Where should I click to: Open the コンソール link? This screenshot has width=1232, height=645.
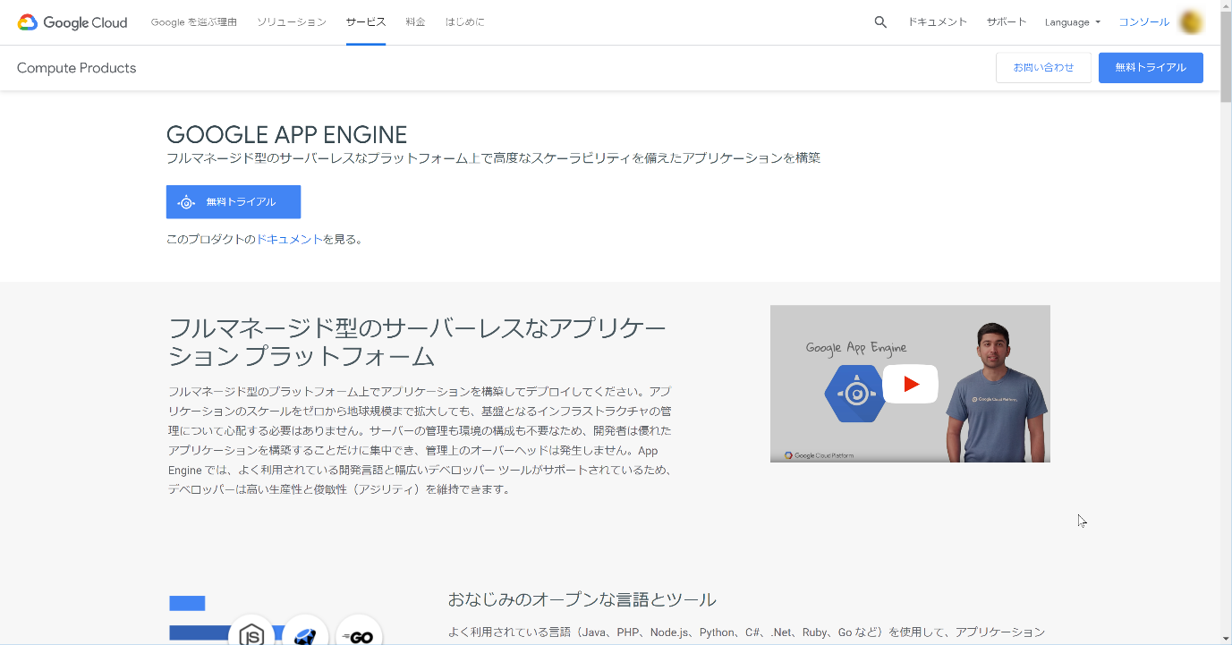pos(1143,22)
